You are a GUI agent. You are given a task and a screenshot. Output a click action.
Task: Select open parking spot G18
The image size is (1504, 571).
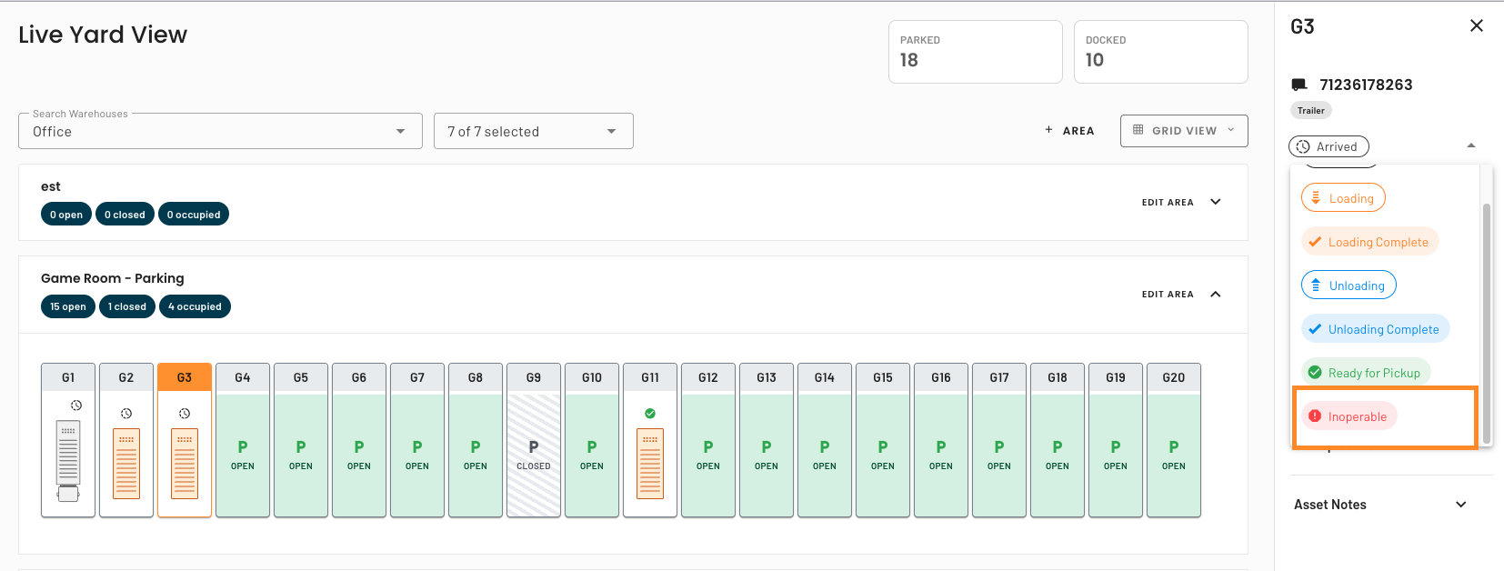click(x=1058, y=440)
